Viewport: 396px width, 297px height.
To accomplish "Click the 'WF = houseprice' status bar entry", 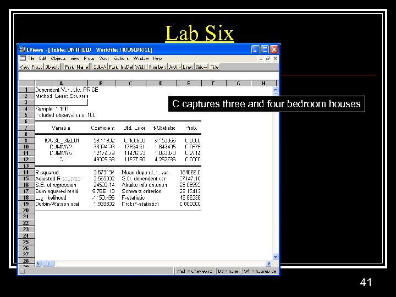I will [260, 271].
